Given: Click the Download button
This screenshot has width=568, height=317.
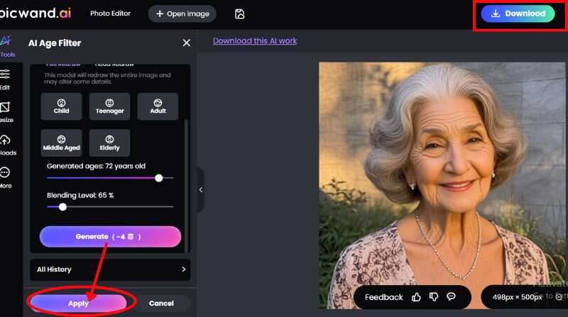Looking at the screenshot, I should click(x=518, y=13).
